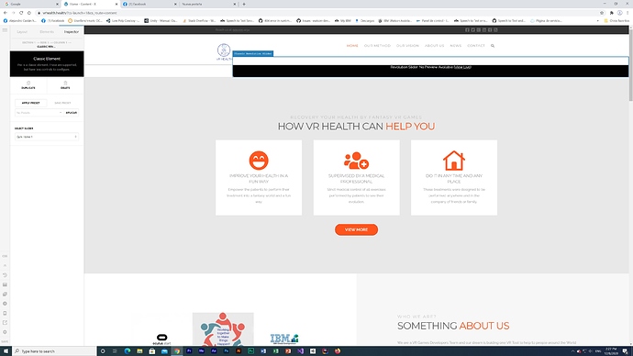Open the Windows Start menu
633x356 pixels.
coord(6,351)
